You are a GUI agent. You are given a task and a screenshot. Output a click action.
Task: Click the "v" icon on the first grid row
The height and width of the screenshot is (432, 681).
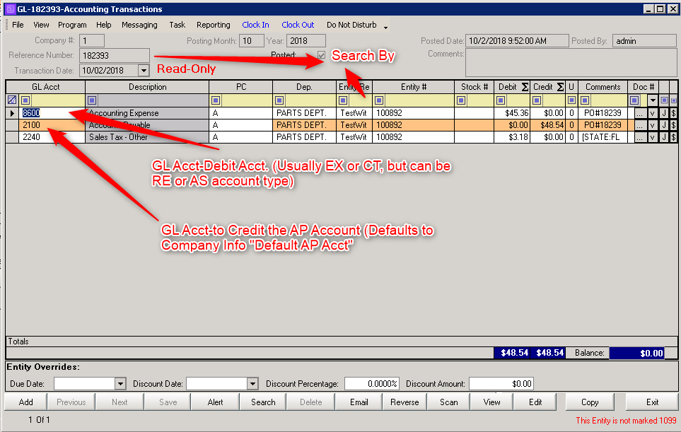click(653, 112)
